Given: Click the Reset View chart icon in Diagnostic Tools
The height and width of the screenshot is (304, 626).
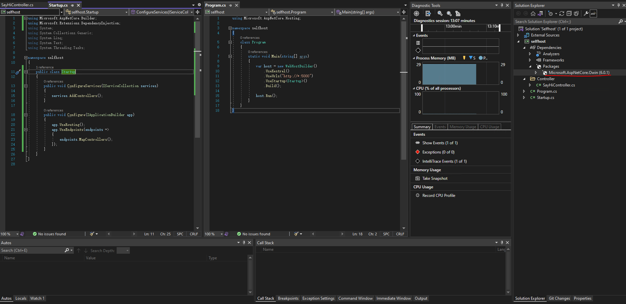Looking at the screenshot, I should [x=458, y=13].
